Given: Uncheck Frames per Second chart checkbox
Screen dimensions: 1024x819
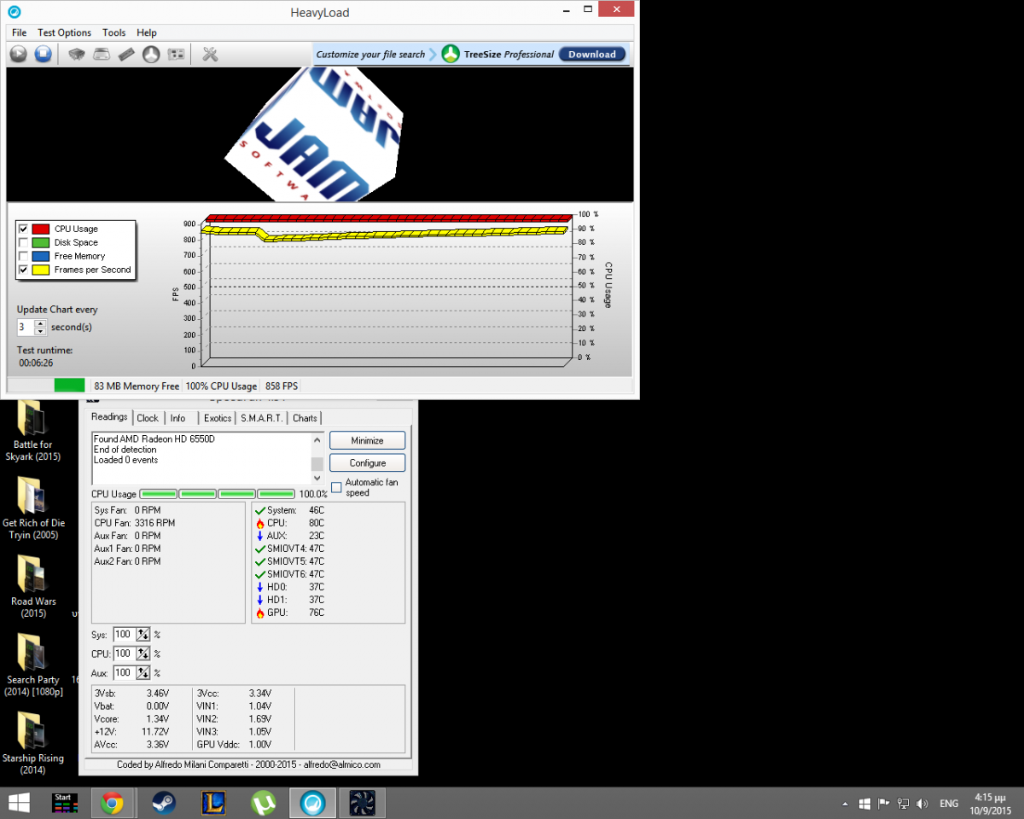Looking at the screenshot, I should tap(23, 270).
